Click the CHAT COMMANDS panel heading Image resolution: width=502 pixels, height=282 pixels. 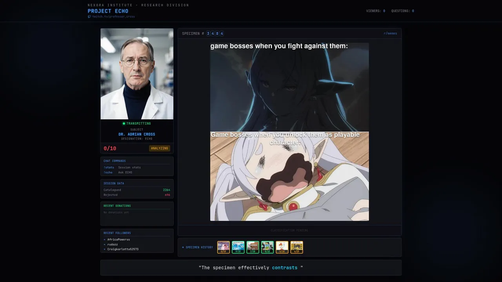click(115, 161)
